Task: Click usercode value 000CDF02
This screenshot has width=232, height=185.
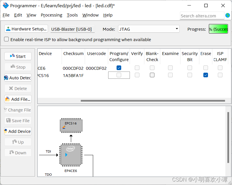Action: click(96, 68)
